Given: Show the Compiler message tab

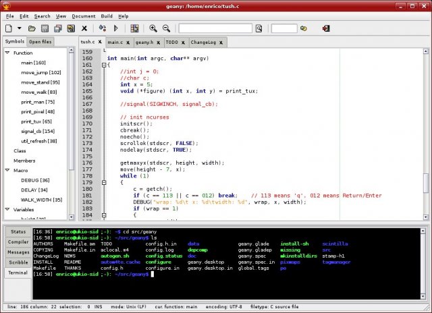Looking at the screenshot, I should click(x=18, y=241).
